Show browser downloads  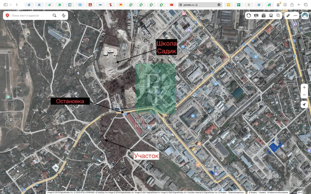(285, 5)
